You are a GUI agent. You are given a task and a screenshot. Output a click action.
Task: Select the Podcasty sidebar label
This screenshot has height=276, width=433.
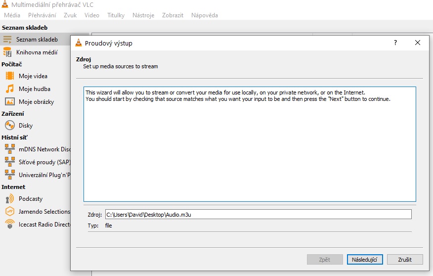point(31,199)
